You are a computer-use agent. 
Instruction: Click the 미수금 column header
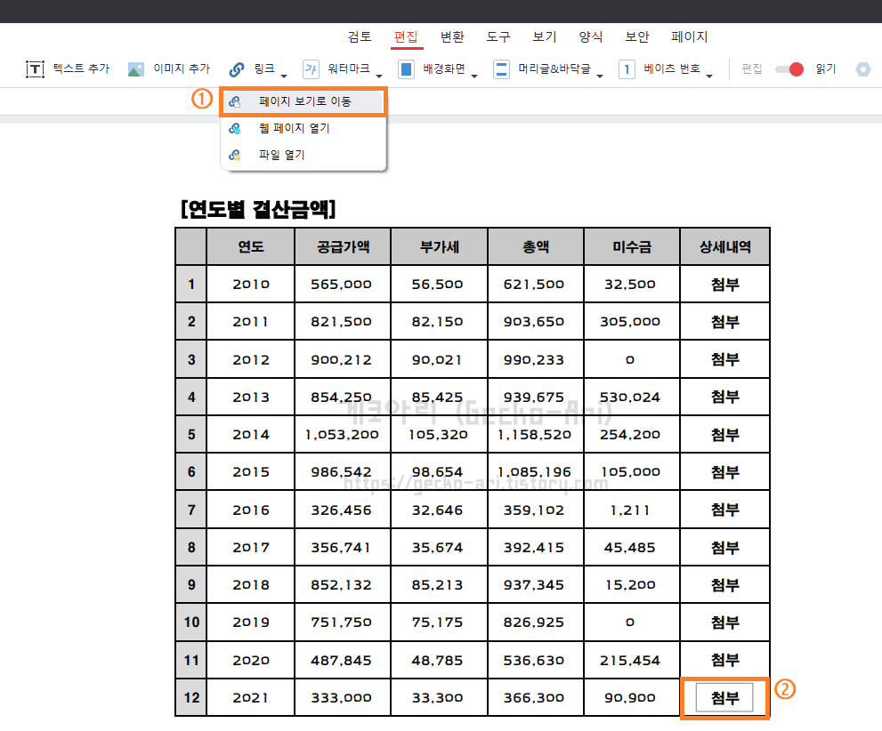pos(632,246)
